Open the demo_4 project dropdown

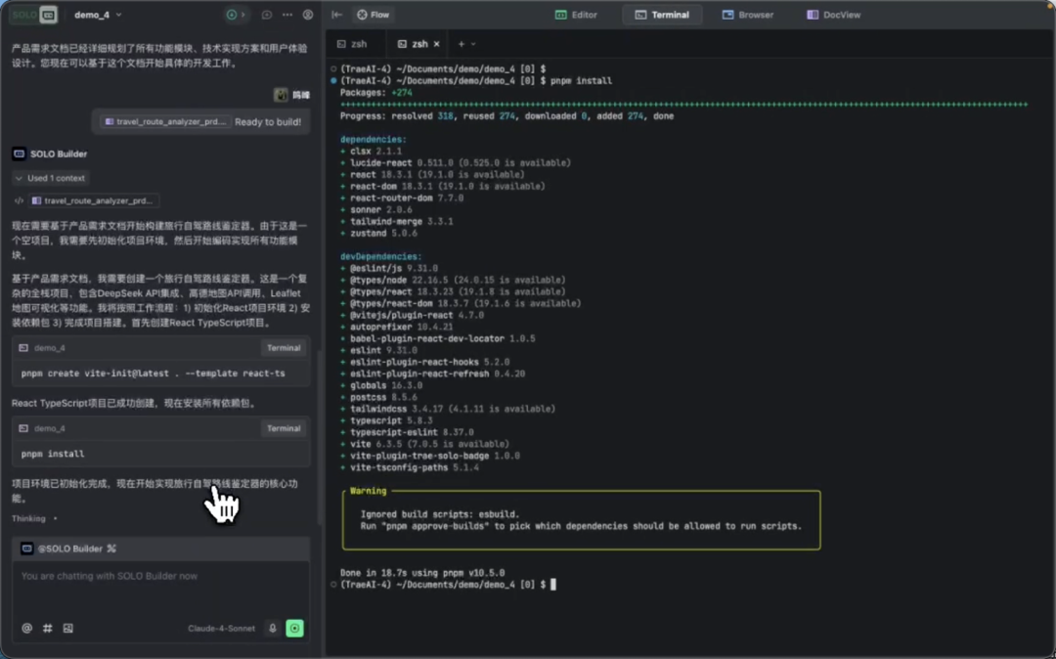point(98,15)
